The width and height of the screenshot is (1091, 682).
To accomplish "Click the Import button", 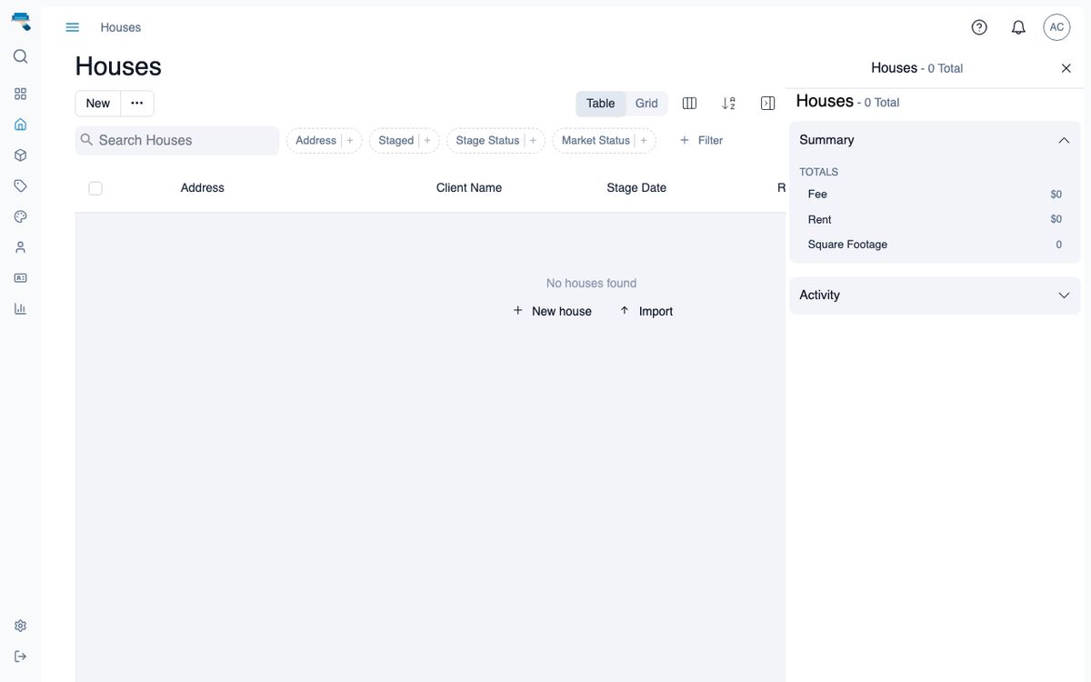I will tap(646, 311).
